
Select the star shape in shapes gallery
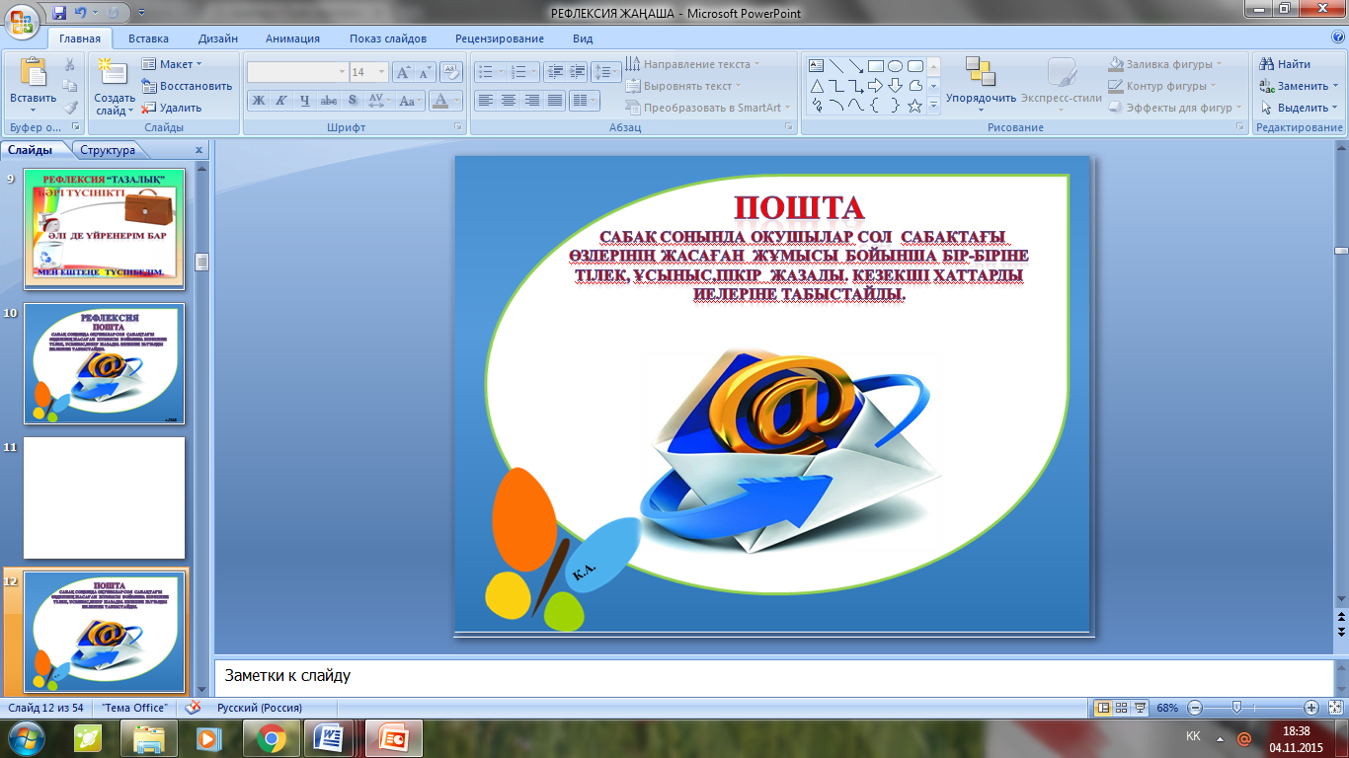click(915, 106)
